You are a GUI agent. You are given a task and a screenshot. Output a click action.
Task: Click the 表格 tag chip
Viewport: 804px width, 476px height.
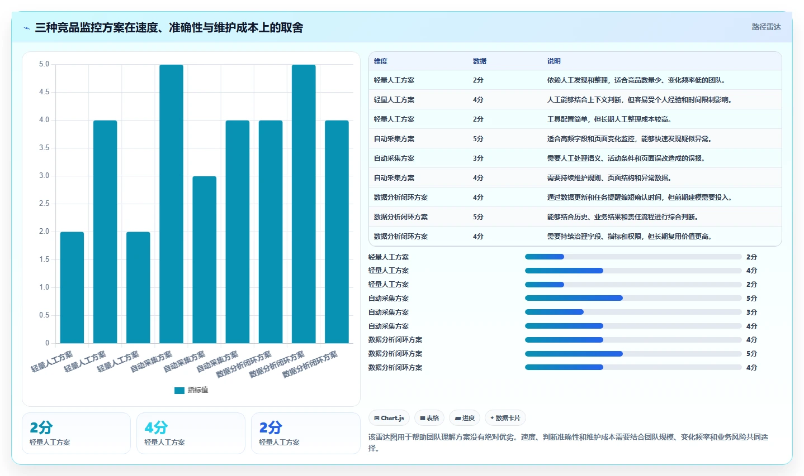[x=429, y=418]
